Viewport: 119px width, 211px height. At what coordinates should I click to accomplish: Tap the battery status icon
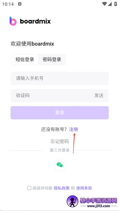pyautogui.click(x=115, y=4)
